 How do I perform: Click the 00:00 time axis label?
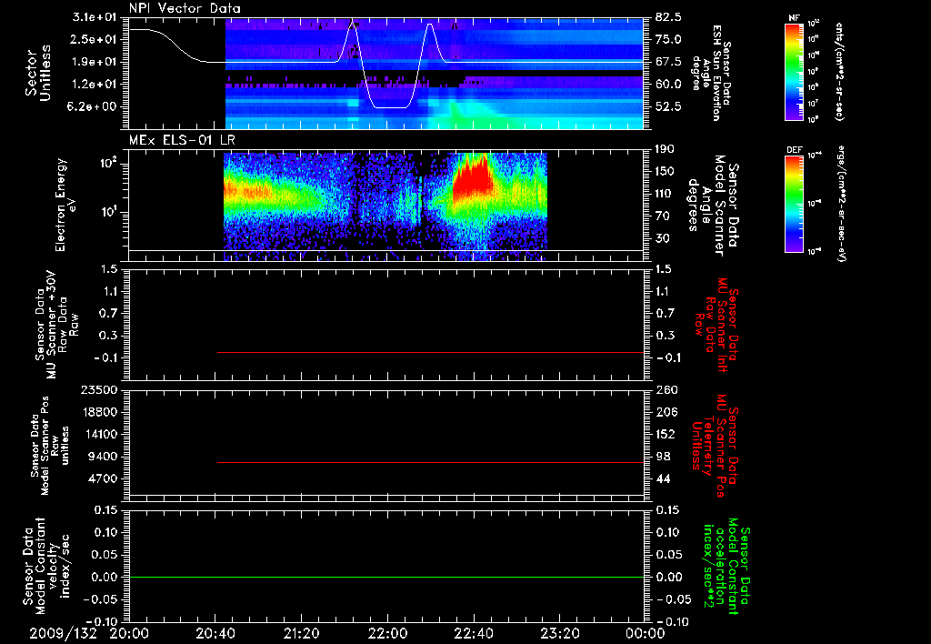[646, 634]
